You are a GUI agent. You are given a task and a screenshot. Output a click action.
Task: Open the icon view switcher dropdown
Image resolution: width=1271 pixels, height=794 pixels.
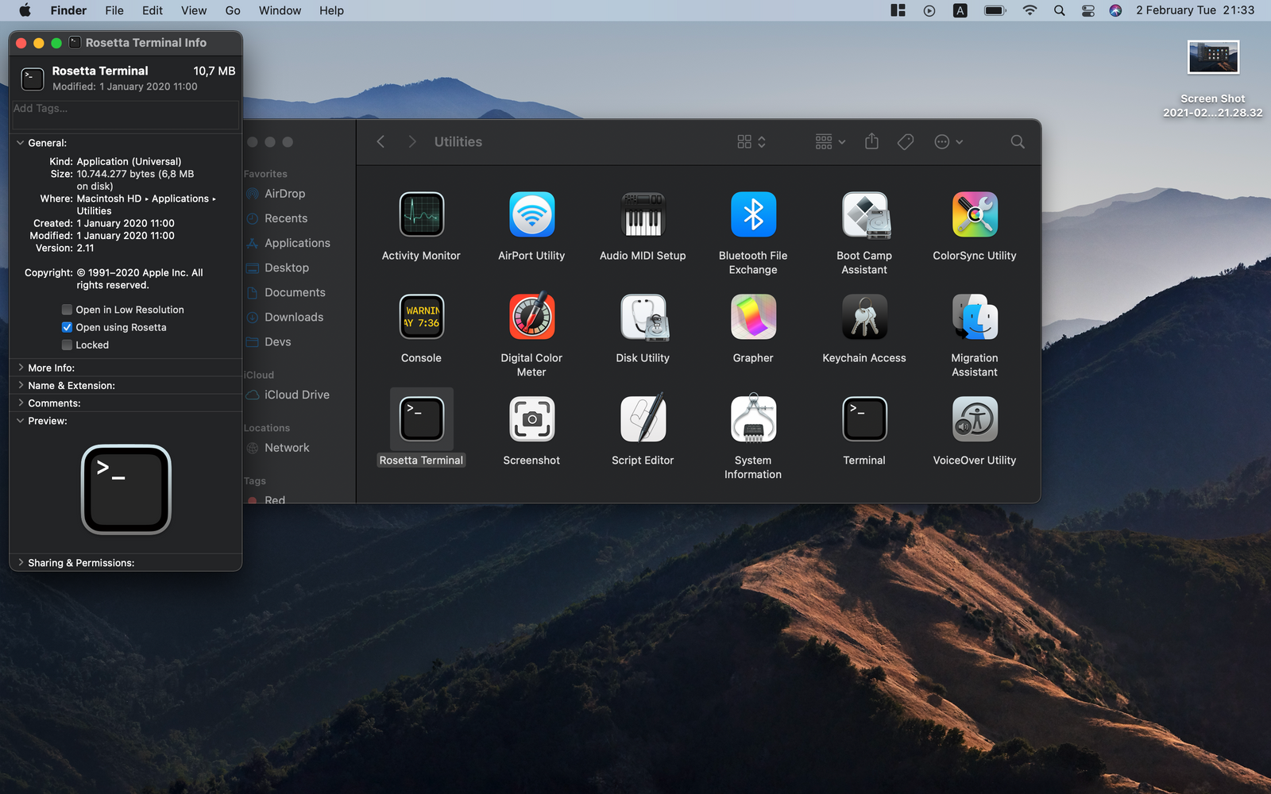pyautogui.click(x=751, y=141)
